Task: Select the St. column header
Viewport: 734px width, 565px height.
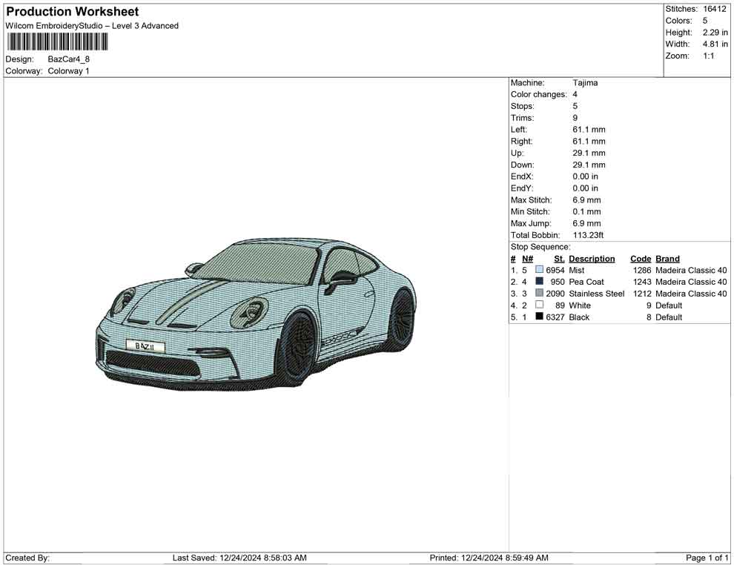Action: (559, 259)
